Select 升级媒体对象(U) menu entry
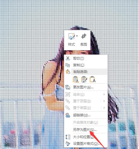Viewport: 139px width, 149px height. [x=85, y=122]
